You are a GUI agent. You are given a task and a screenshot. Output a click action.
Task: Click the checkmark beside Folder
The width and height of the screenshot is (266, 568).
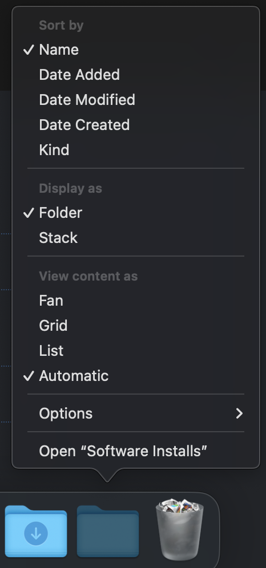click(x=29, y=213)
